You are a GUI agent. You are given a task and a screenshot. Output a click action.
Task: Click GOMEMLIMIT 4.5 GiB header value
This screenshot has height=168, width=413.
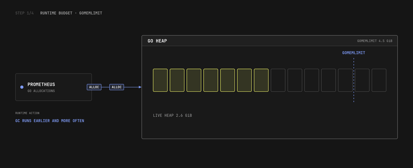pos(375,41)
